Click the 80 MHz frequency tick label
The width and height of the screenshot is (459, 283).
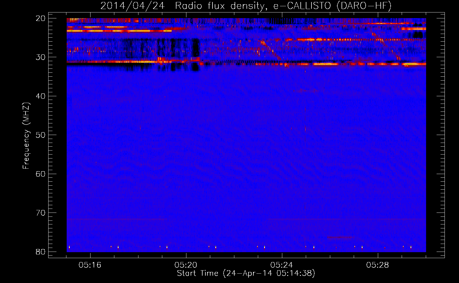pyautogui.click(x=41, y=252)
